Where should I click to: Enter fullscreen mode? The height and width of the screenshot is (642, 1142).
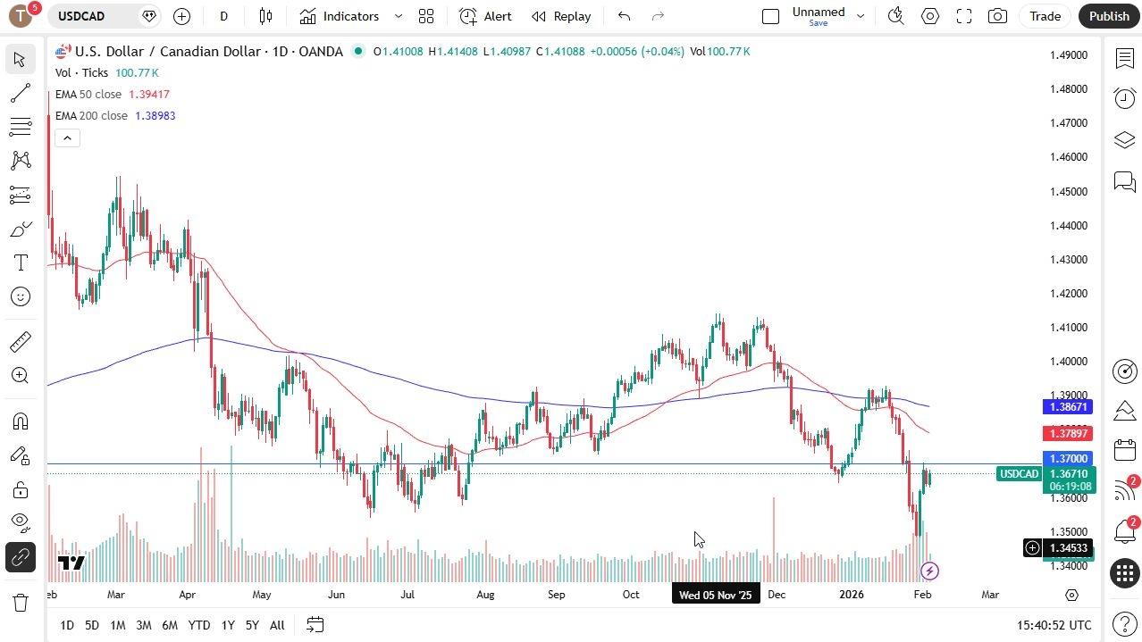(963, 16)
